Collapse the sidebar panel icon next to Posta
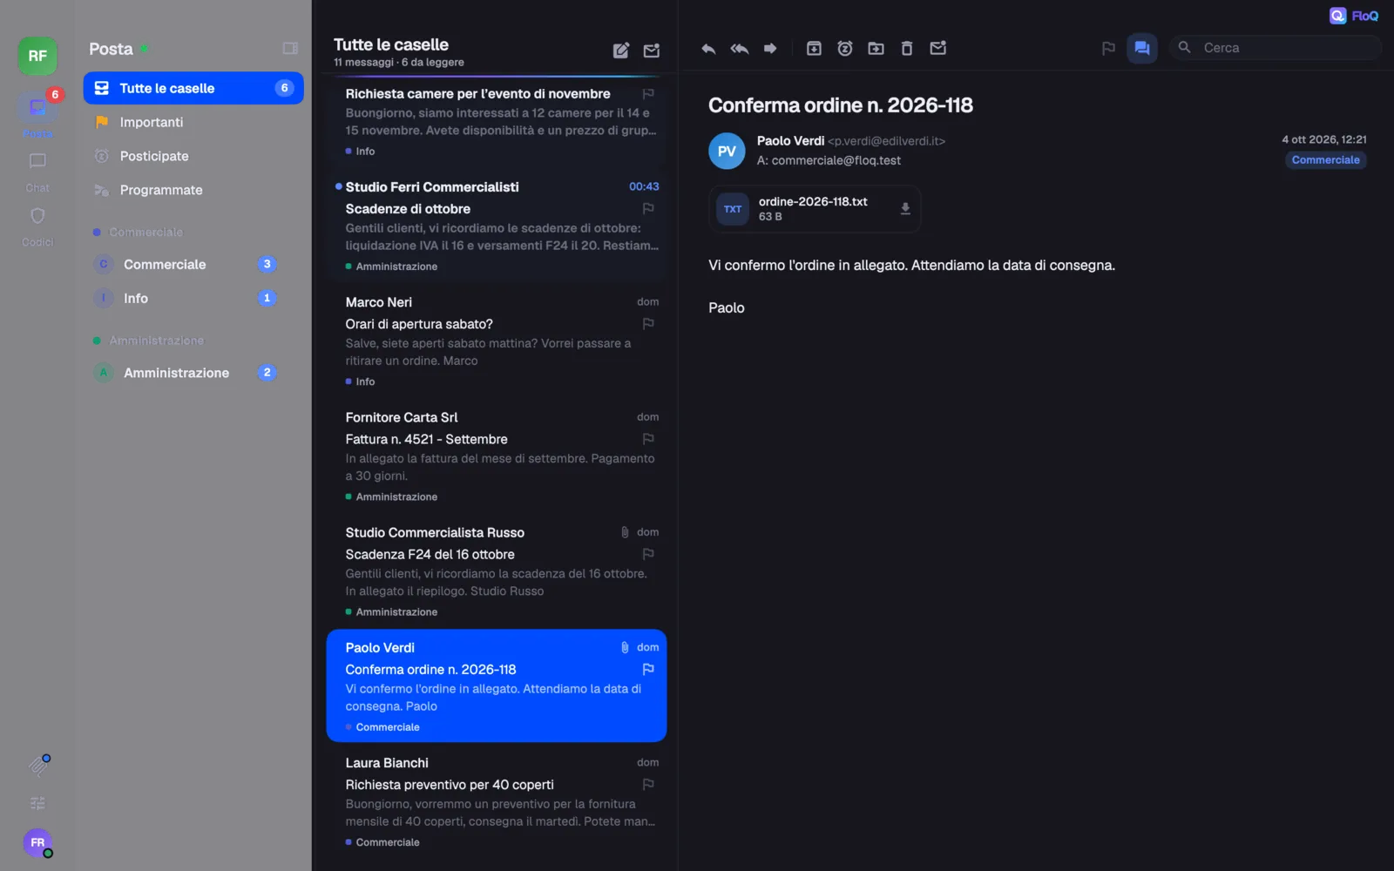The height and width of the screenshot is (871, 1394). (x=290, y=49)
